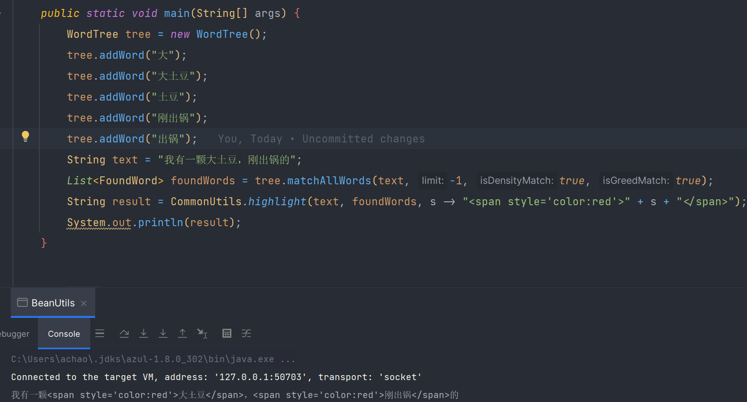Click the Run to Cursor icon
This screenshot has width=747, height=402.
(202, 334)
